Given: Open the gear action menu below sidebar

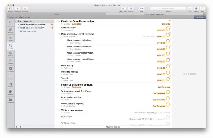Looking at the screenshot, I should pos(21,127).
